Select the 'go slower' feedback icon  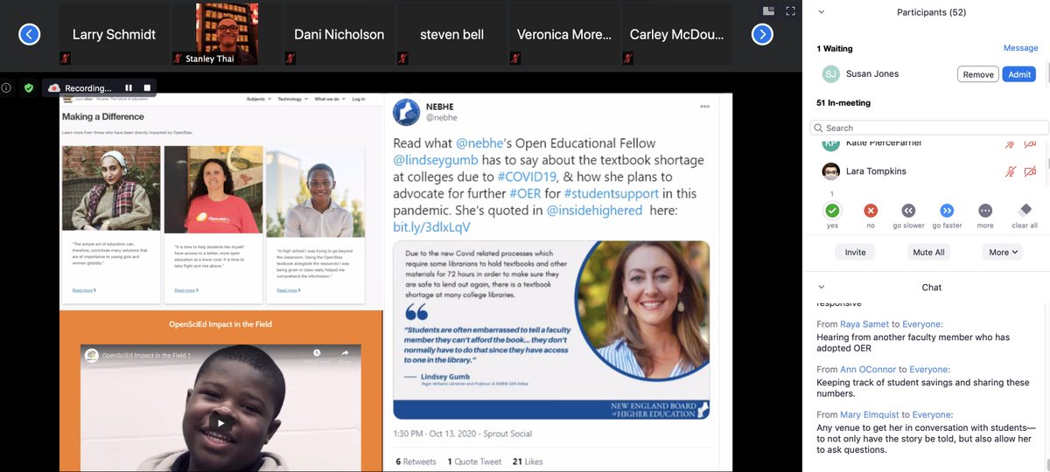908,210
